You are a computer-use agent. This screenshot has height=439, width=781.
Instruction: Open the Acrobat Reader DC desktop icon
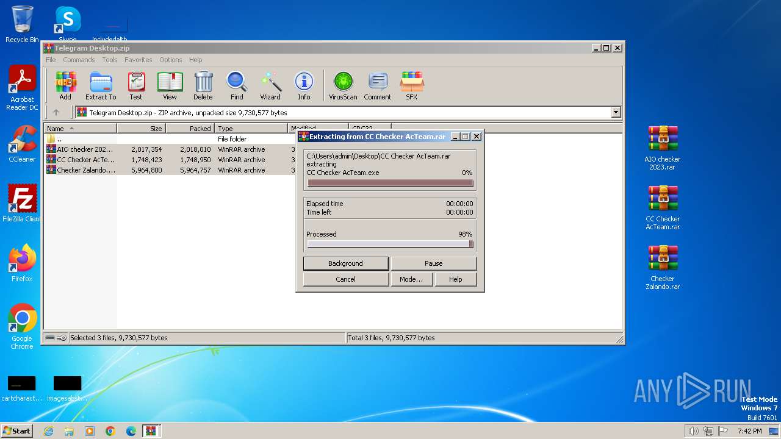22,88
